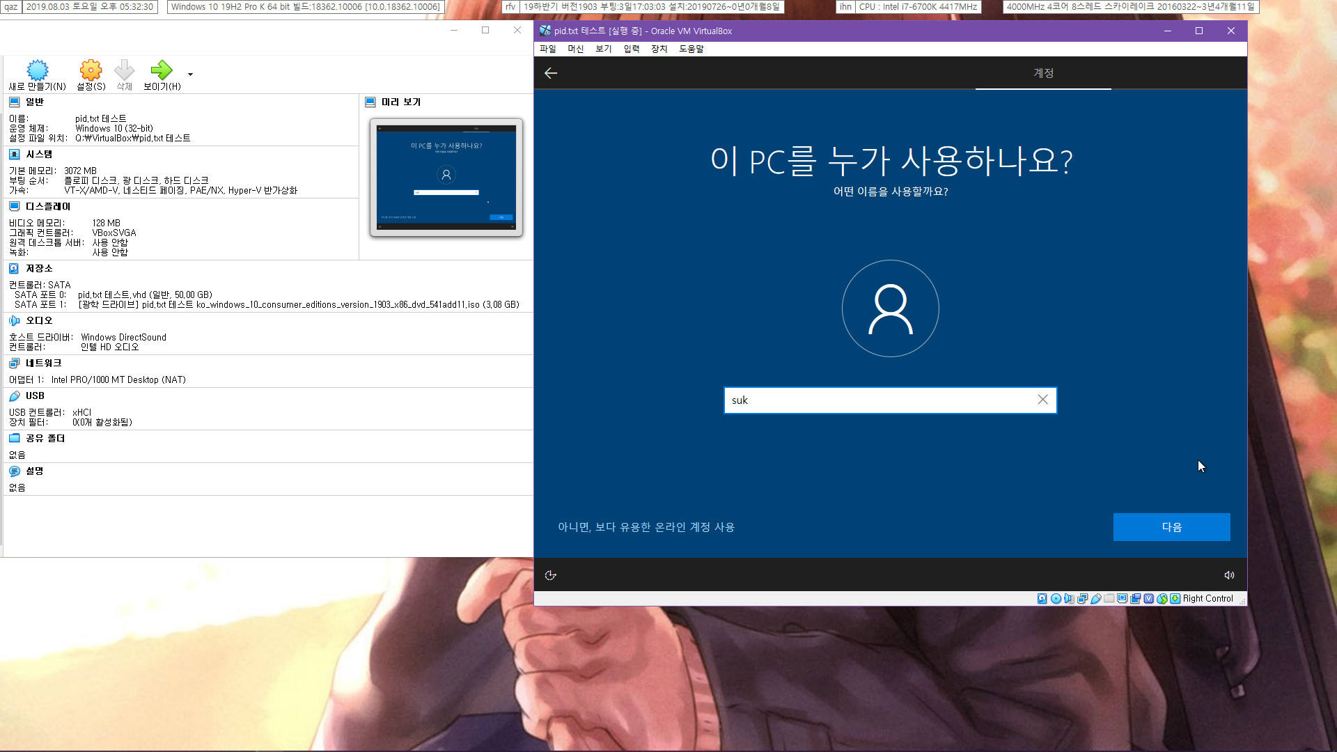This screenshot has height=752, width=1337.
Task: Click the USB section icon
Action: tap(14, 395)
